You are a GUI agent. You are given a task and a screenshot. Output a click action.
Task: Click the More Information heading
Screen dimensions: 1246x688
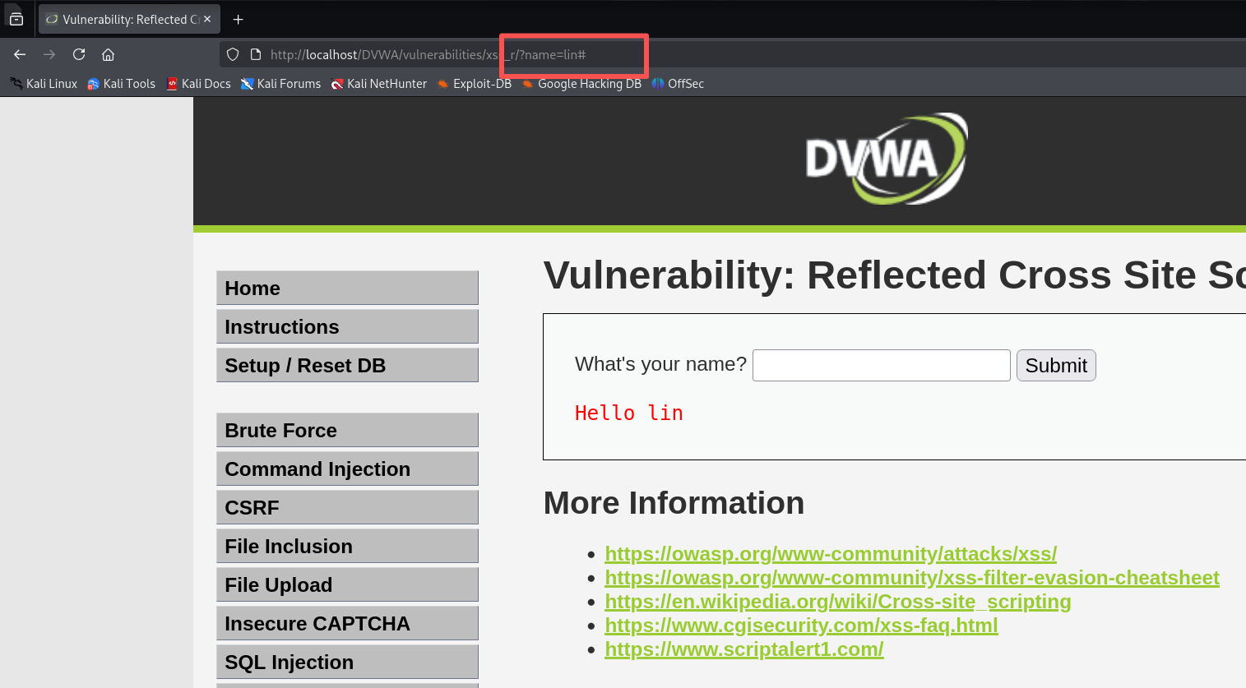674,503
